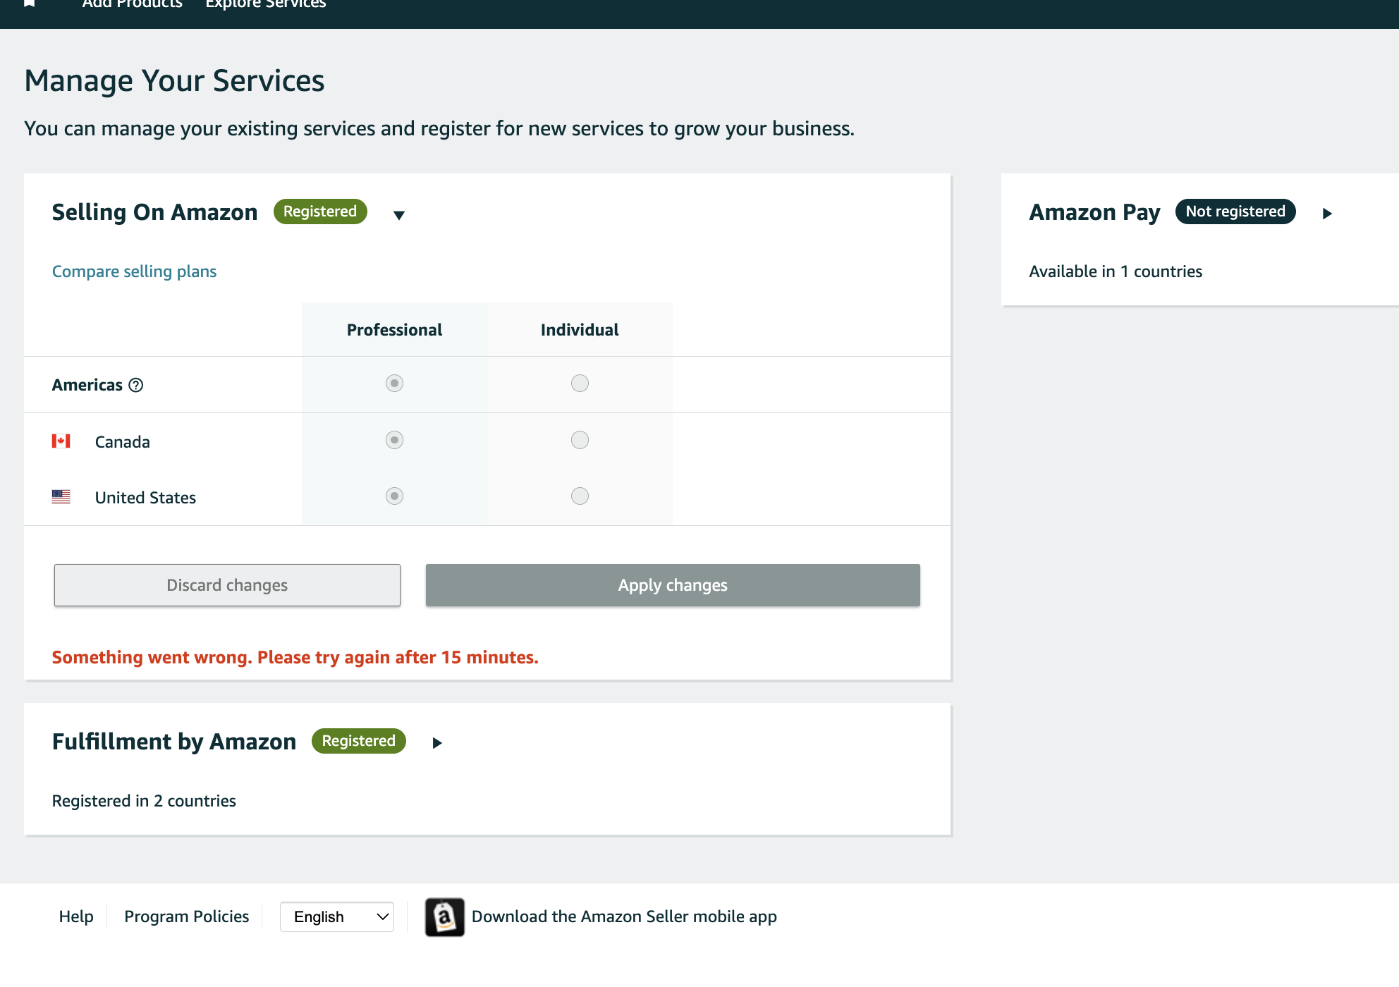1399x987 pixels.
Task: Select Individual plan for Canada
Action: click(x=580, y=440)
